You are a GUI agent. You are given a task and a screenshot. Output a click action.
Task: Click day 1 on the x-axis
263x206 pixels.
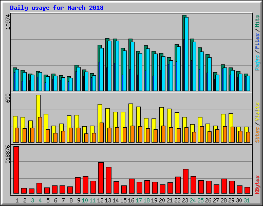[17, 200]
